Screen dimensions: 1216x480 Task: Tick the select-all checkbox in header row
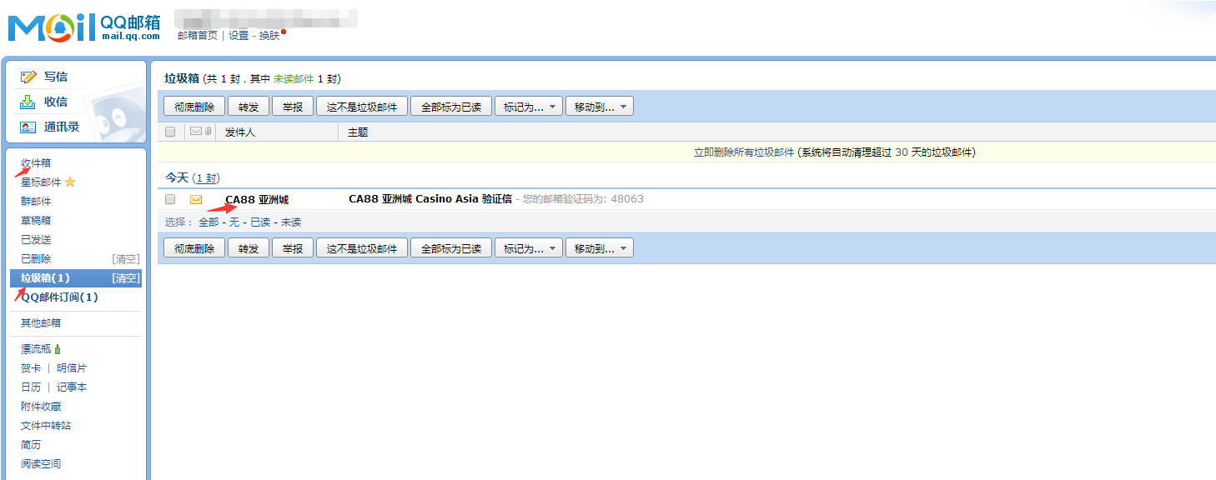pyautogui.click(x=170, y=132)
